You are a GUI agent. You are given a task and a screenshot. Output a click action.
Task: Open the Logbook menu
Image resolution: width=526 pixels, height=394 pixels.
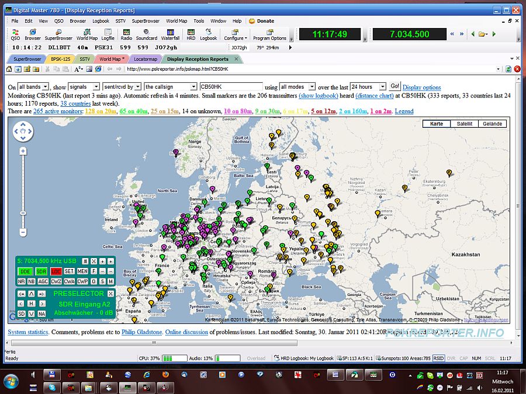(x=101, y=21)
